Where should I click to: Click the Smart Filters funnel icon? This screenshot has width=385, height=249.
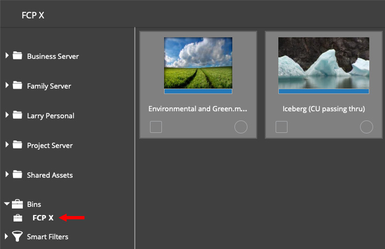(17, 236)
